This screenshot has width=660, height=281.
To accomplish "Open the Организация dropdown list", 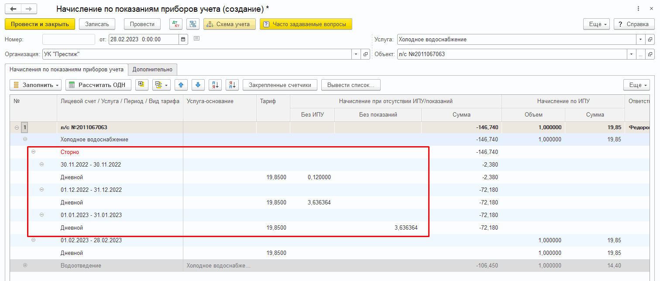I will (356, 54).
